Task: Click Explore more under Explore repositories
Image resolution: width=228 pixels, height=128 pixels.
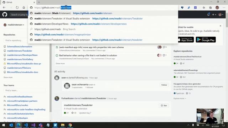Action: [180, 98]
